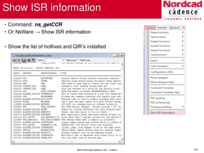Viewport: 204px width, 153px height.
Task: Expand the Shape functions submenu
Action: [x=167, y=32]
